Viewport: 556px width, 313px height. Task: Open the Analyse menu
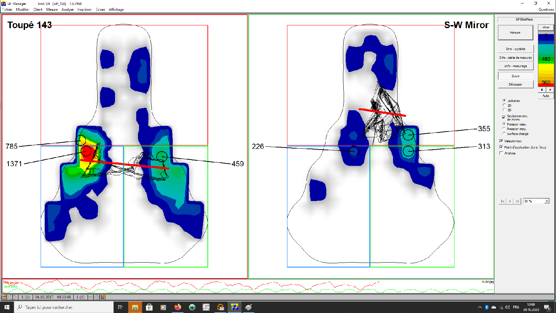[x=67, y=10]
